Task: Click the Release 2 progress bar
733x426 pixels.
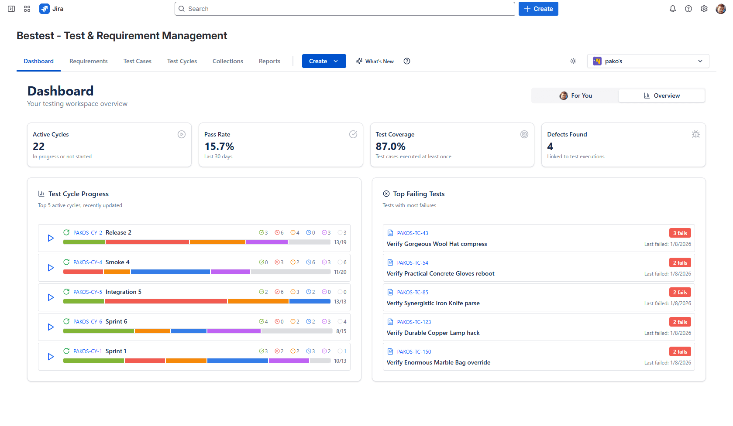Action: (x=196, y=242)
